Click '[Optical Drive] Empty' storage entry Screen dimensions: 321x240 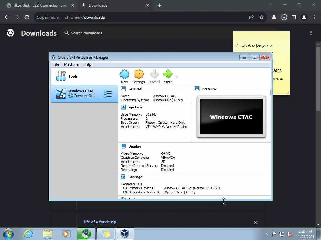[x=180, y=192]
